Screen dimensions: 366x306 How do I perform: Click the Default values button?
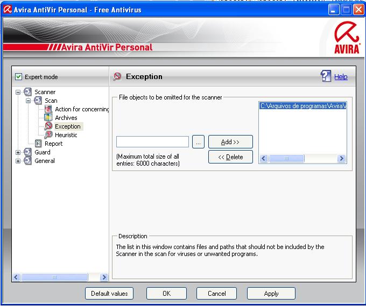tap(109, 294)
